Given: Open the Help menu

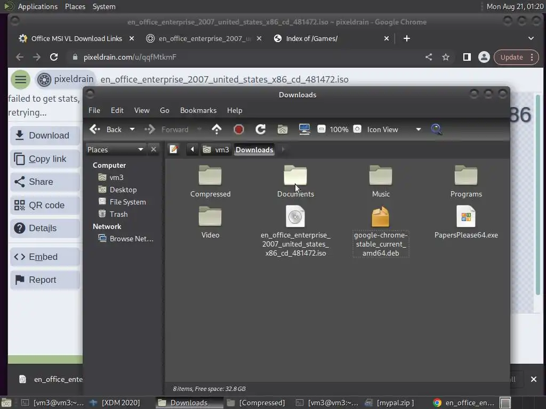Looking at the screenshot, I should pos(235,110).
